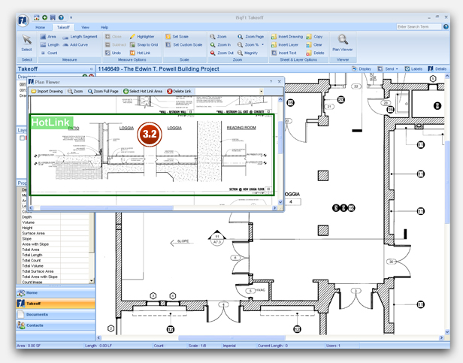The width and height of the screenshot is (463, 363).
Task: Click Select Hot Link Area
Action: tap(143, 91)
